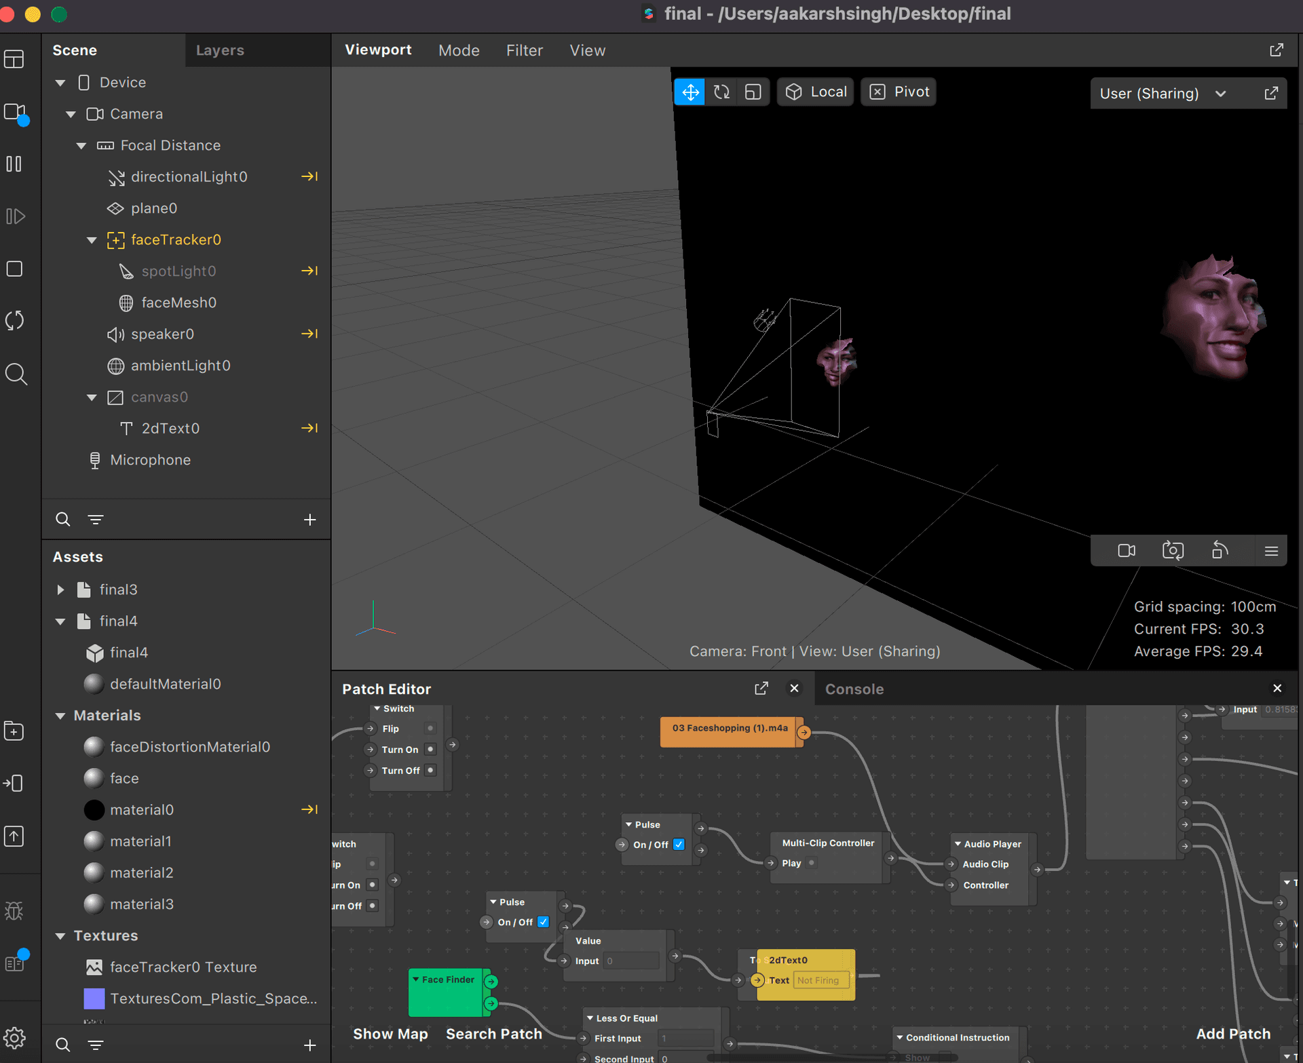Image resolution: width=1303 pixels, height=1063 pixels.
Task: Toggle the Flip input of Switch patch
Action: 430,729
